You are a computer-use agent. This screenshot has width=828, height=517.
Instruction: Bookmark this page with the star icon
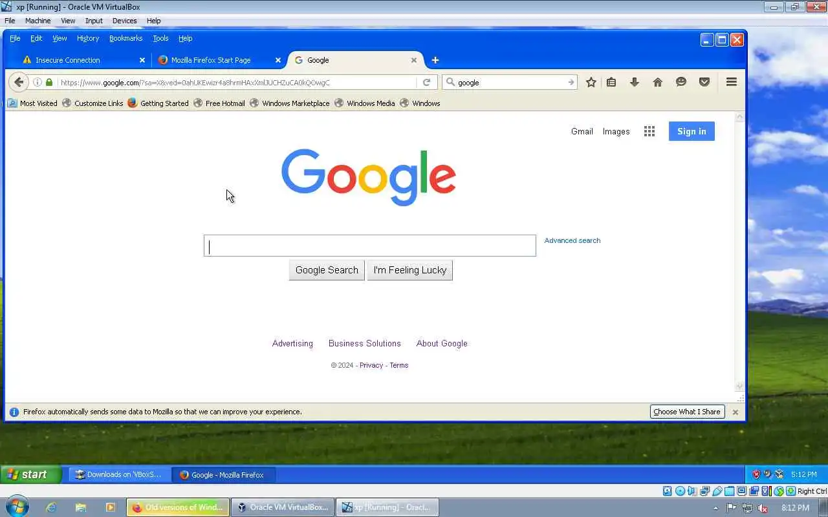[x=591, y=82]
